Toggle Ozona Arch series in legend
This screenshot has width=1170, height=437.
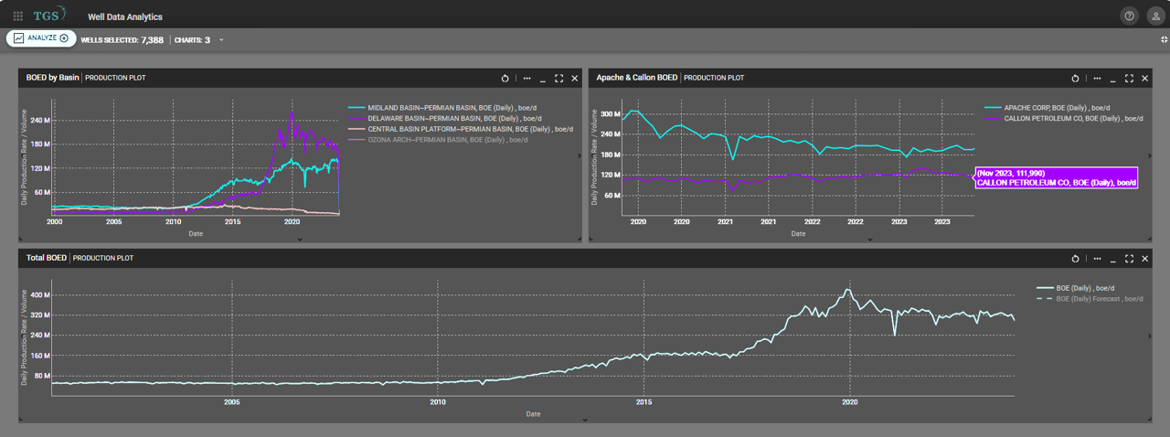441,140
